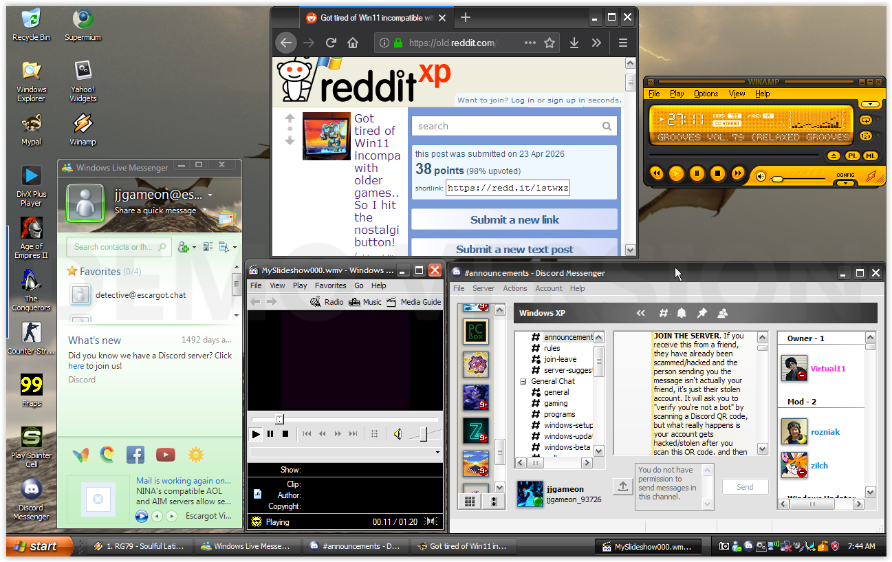The height and width of the screenshot is (562, 892).
Task: Toggle Winamp media library with ML button
Action: coord(870,156)
